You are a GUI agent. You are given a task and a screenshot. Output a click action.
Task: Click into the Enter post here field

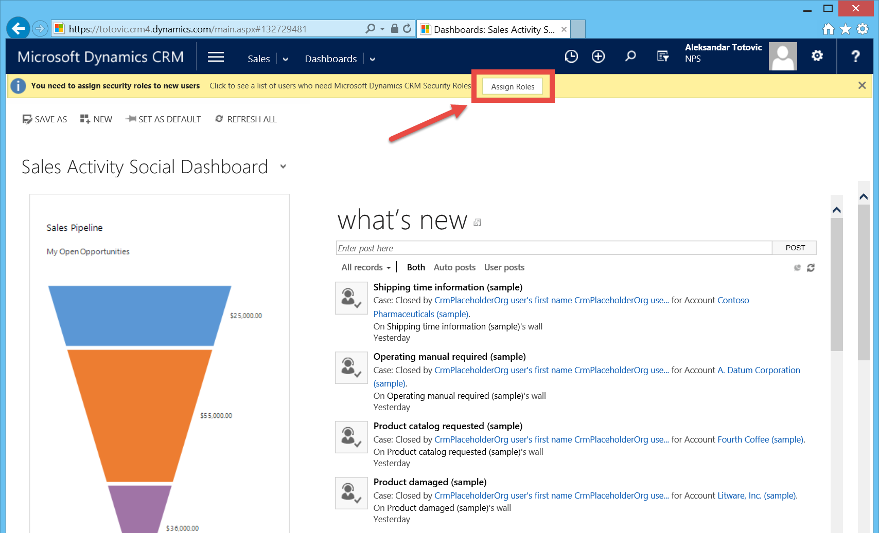click(x=553, y=248)
